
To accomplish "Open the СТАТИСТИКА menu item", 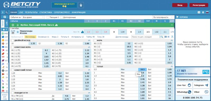I will (x=46, y=12).
